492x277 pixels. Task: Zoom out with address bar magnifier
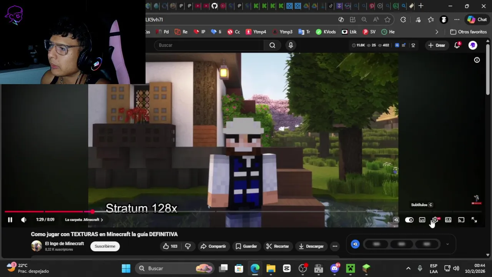tap(364, 20)
